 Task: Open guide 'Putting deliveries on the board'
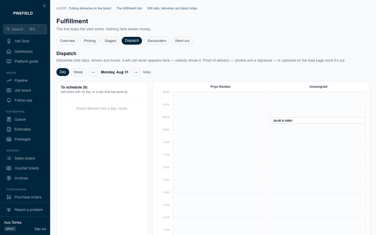(x=90, y=8)
